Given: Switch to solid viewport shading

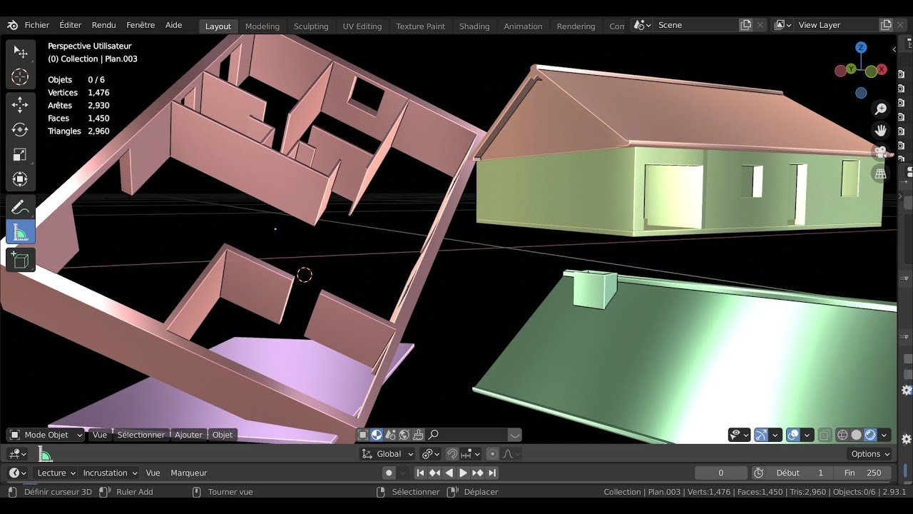Looking at the screenshot, I should click(x=857, y=435).
